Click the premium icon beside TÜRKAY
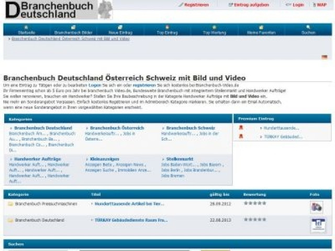The width and height of the screenshot is (335, 251). (241, 136)
